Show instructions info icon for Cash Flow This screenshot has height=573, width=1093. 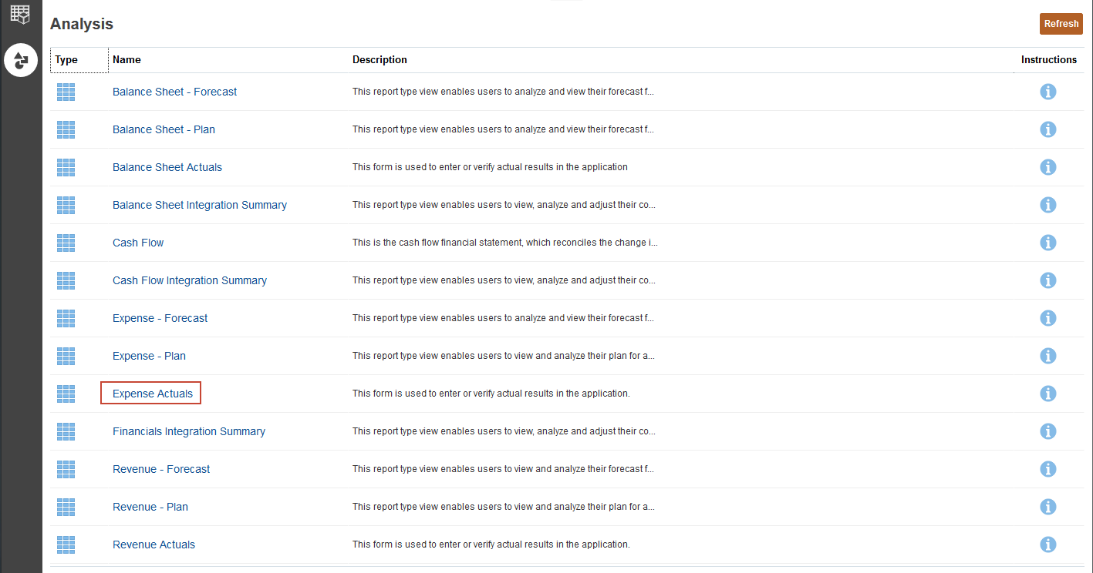1047,243
